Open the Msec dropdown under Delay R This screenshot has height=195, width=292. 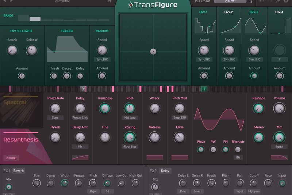tap(197, 191)
